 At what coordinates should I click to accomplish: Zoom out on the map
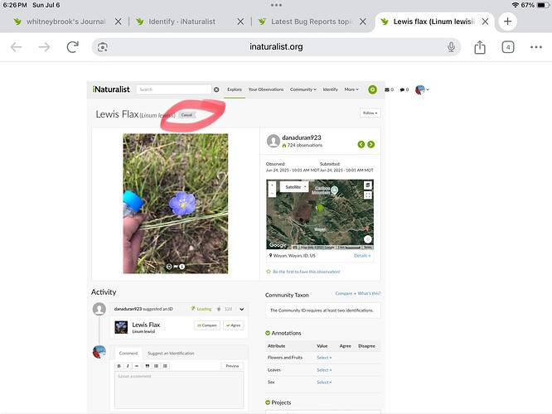click(272, 193)
